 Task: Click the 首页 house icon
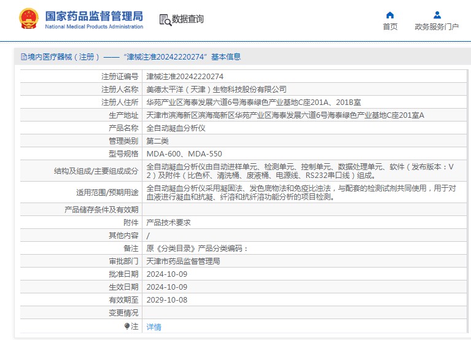tap(390, 15)
